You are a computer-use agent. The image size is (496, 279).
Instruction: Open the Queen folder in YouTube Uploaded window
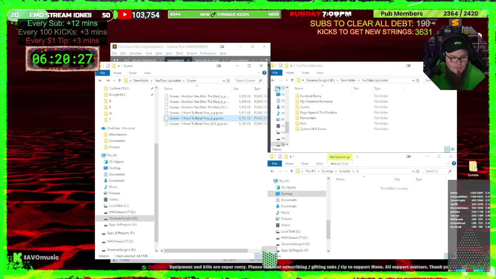(305, 107)
